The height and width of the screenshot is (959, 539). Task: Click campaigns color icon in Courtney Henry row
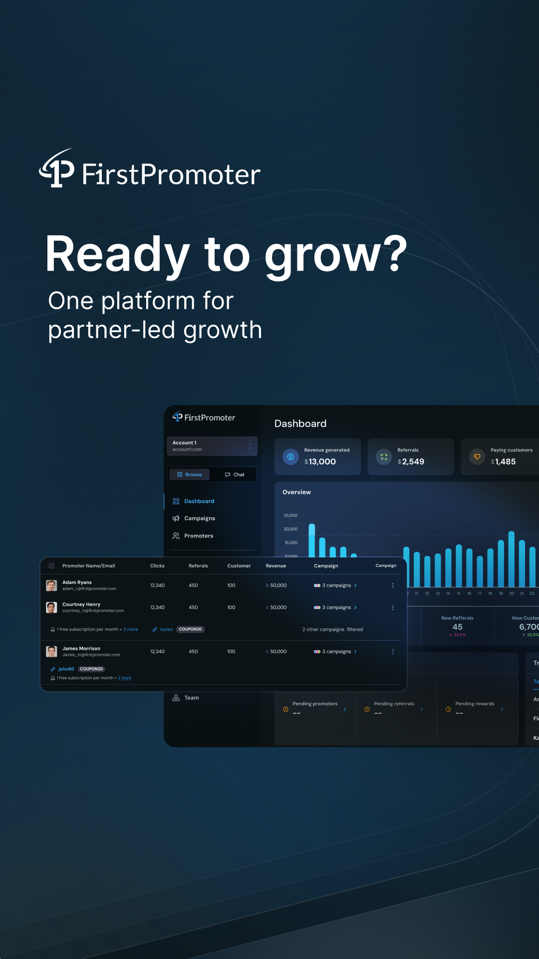pos(317,607)
